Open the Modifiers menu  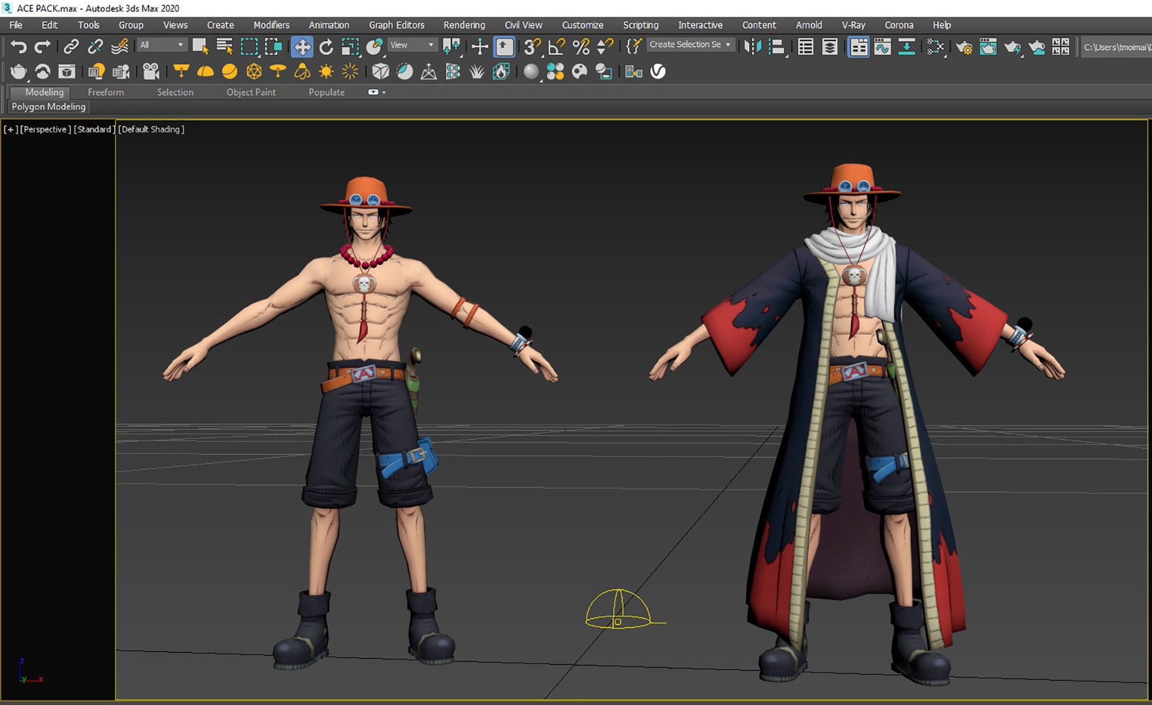coord(271,25)
